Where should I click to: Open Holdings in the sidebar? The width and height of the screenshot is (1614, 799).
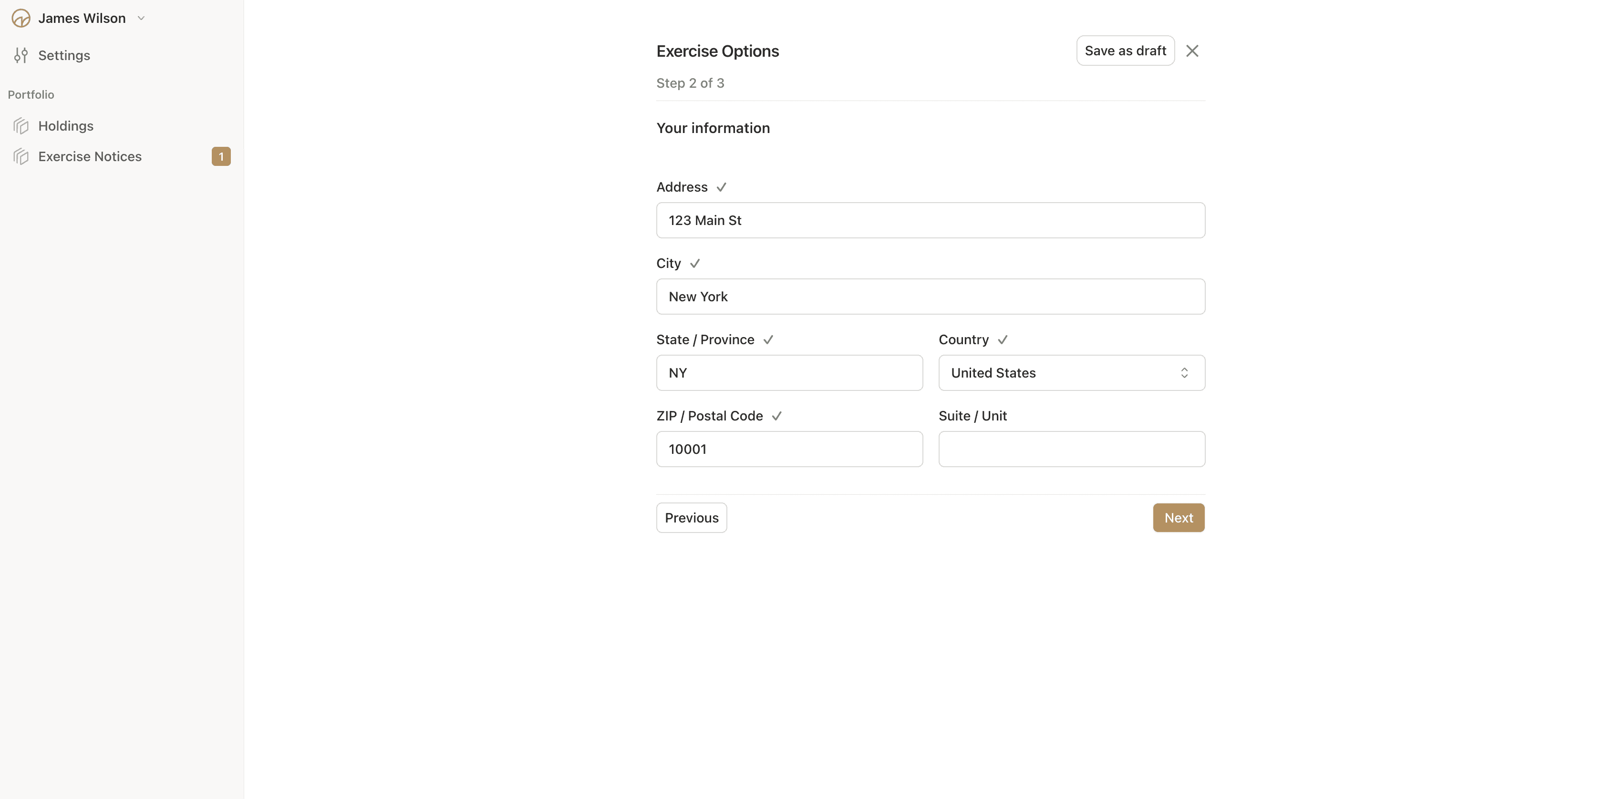tap(66, 126)
